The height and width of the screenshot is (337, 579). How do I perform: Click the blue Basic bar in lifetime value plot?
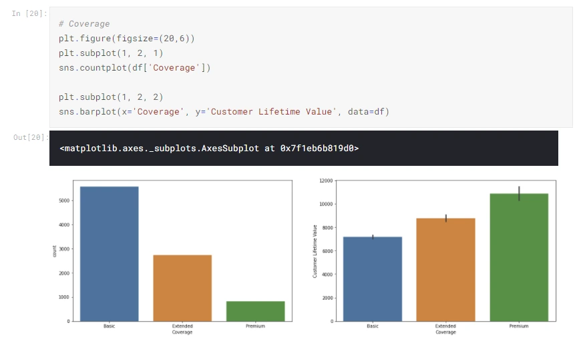tap(373, 279)
